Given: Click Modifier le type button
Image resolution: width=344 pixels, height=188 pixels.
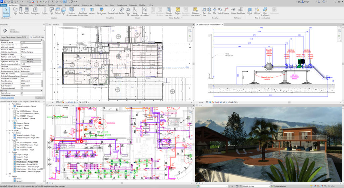Looking at the screenshot, I should coord(37,37).
